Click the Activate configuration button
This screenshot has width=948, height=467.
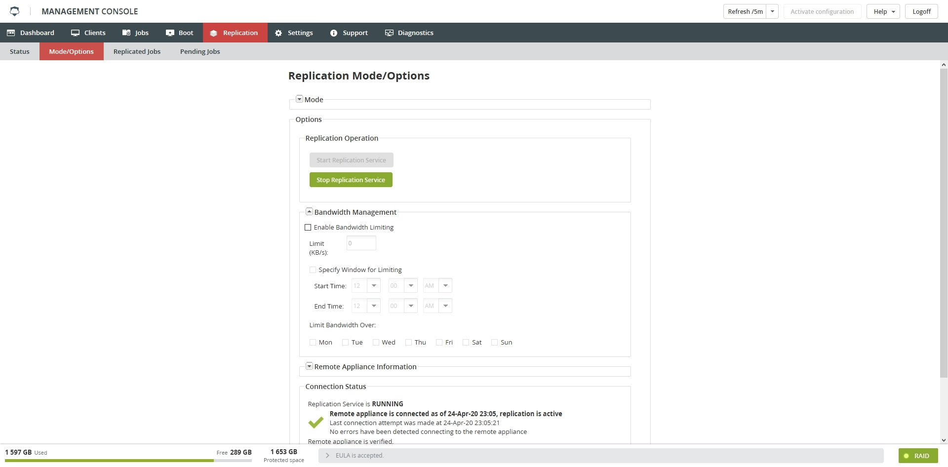pos(822,11)
